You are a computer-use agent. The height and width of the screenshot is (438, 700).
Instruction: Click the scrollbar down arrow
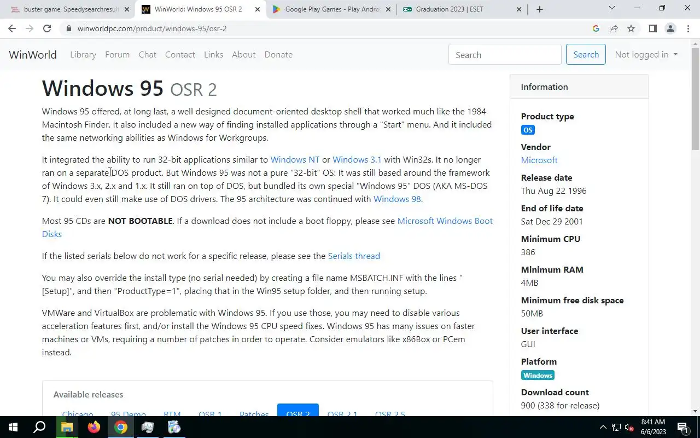[695, 411]
